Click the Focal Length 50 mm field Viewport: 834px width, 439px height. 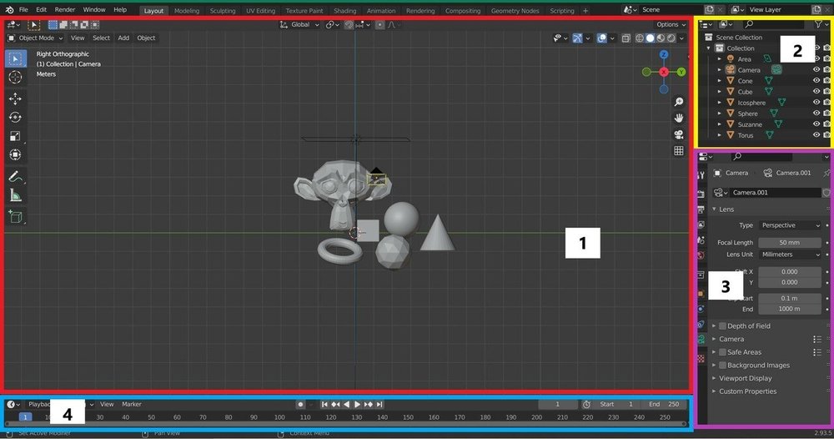coord(789,242)
